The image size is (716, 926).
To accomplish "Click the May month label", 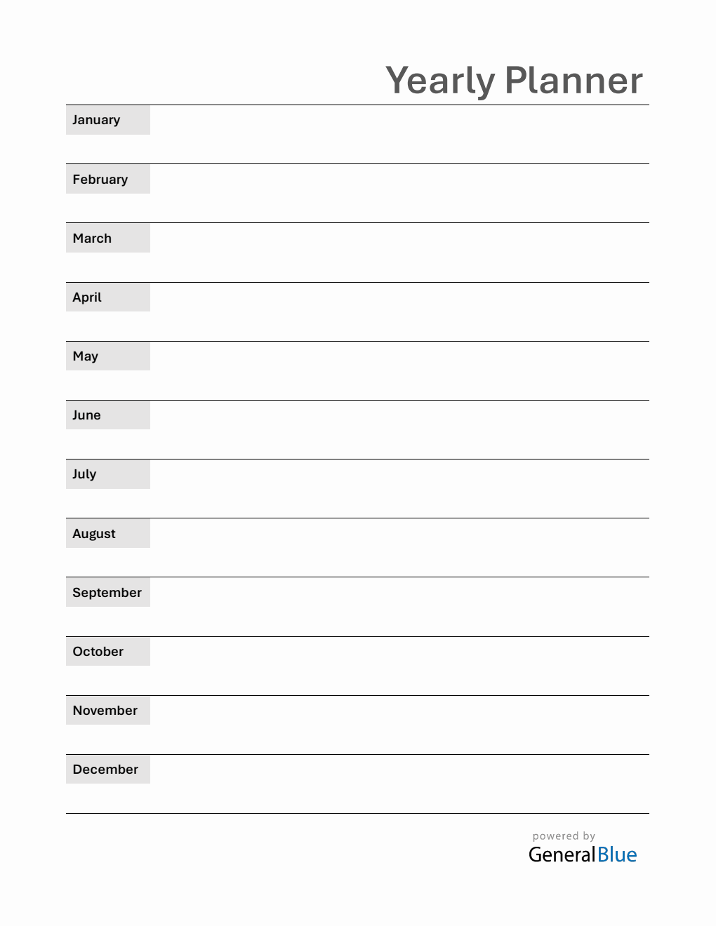I will click(x=86, y=356).
